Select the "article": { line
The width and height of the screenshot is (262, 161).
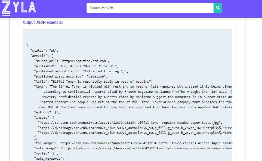(x=41, y=56)
